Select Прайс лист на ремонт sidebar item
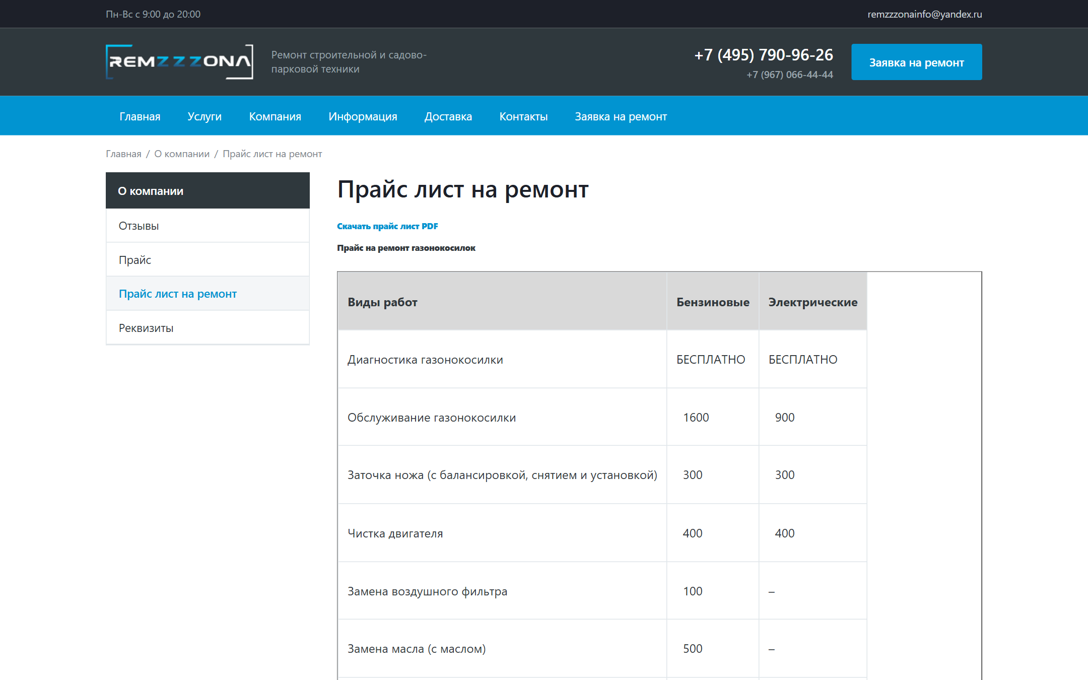This screenshot has width=1088, height=680. click(208, 294)
